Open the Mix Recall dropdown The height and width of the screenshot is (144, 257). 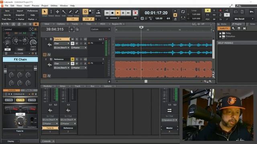tap(243, 19)
